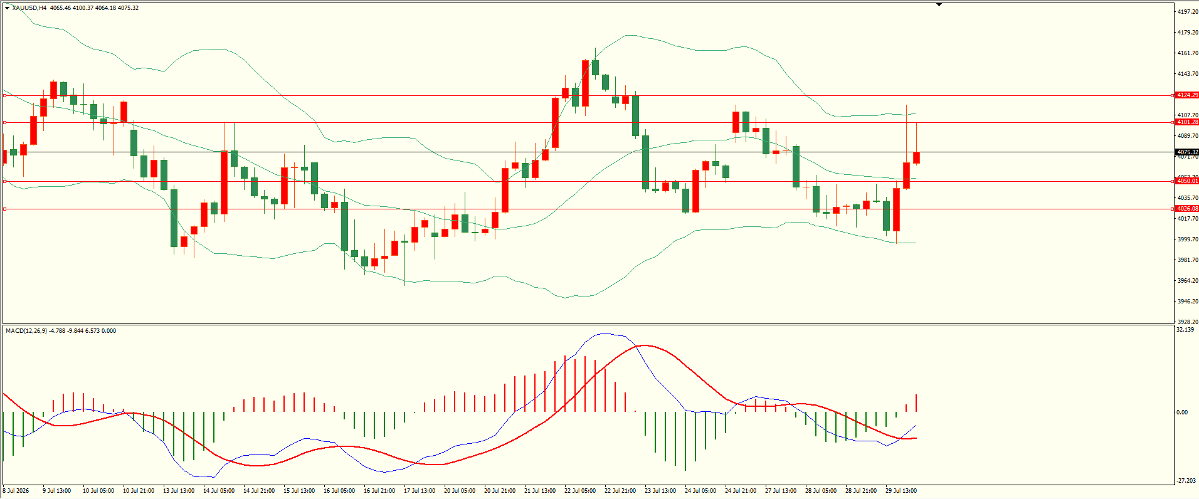Click the 22 Jul 05:00 time axis label
The image size is (1199, 499).
580,491
